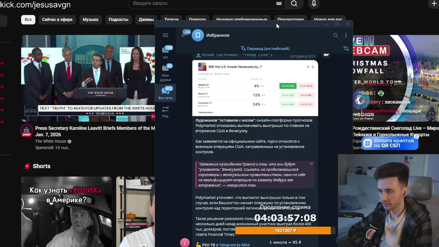Start YouTube voice search microphone

coord(314,3)
